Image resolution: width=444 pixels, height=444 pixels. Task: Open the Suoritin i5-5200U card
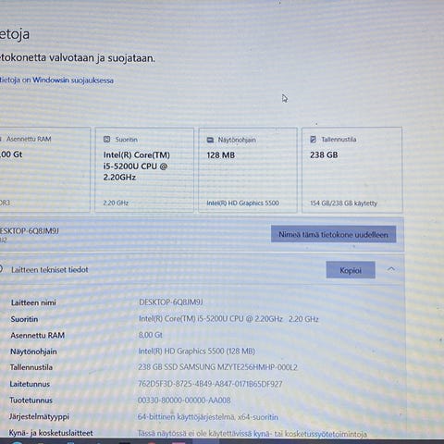144,170
